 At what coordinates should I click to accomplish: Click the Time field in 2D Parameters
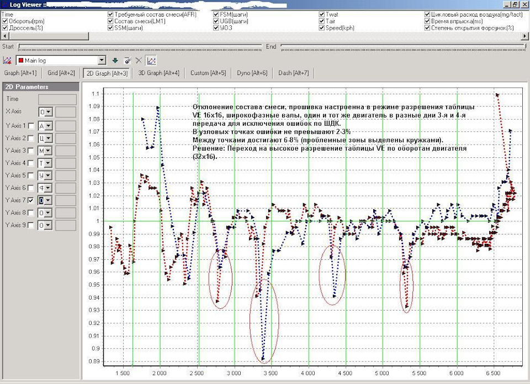coord(57,99)
